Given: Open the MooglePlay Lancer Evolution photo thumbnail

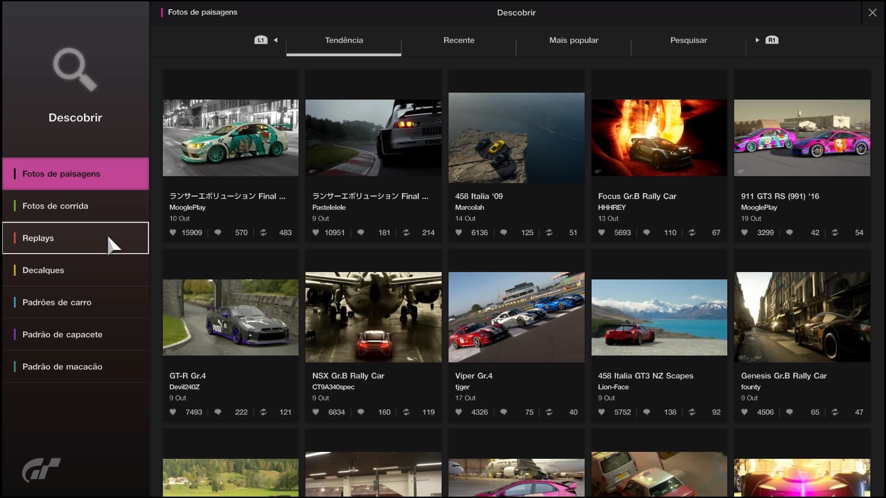Looking at the screenshot, I should (x=231, y=138).
